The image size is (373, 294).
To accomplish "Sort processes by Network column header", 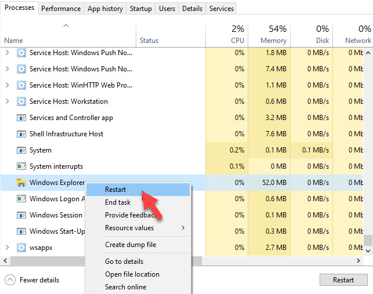I will coord(353,35).
